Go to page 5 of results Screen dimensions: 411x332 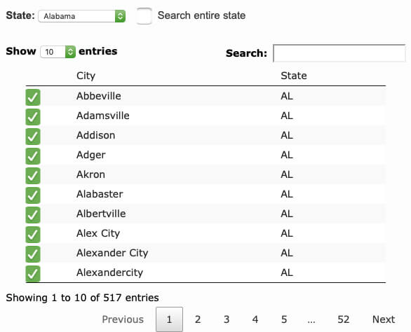pyautogui.click(x=284, y=319)
